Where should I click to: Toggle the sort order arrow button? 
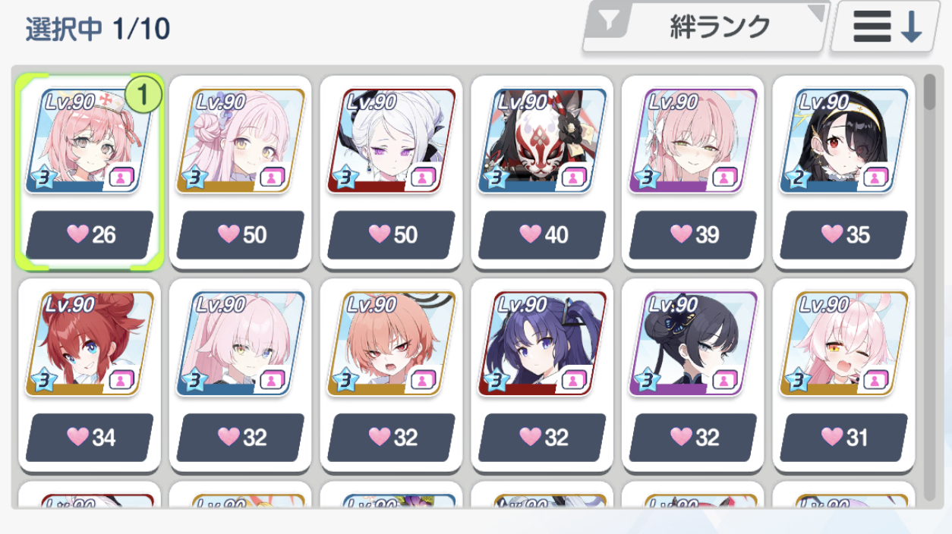[x=887, y=27]
